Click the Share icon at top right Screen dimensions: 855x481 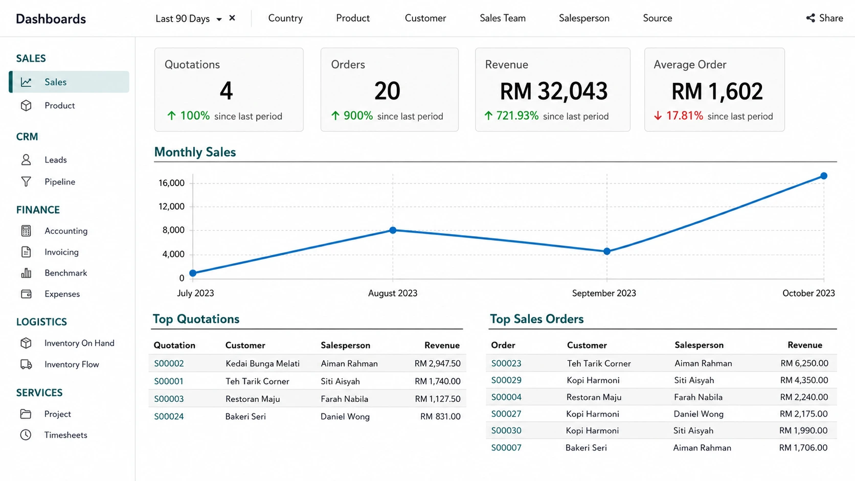click(811, 18)
